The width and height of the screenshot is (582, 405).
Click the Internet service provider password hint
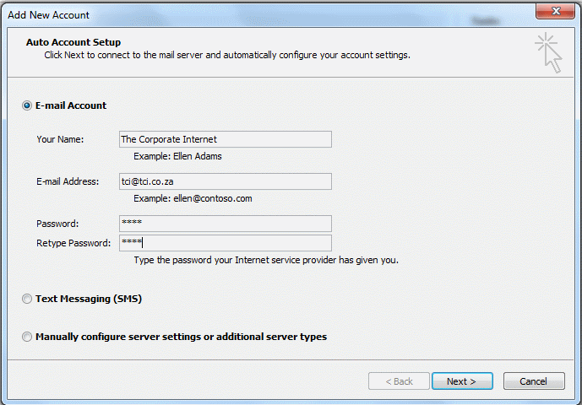pyautogui.click(x=266, y=261)
